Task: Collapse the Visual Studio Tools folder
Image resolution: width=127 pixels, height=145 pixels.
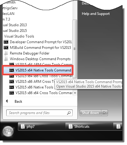Action: tap(19, 36)
